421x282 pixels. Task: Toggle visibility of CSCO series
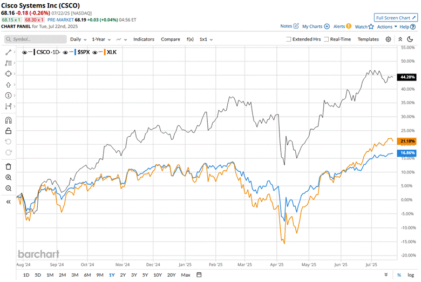coord(24,52)
